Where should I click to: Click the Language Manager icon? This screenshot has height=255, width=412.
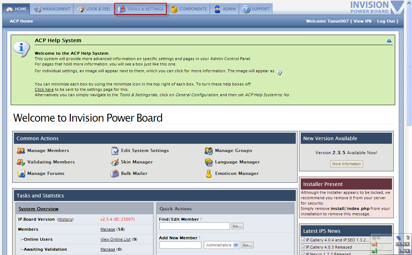(209, 162)
